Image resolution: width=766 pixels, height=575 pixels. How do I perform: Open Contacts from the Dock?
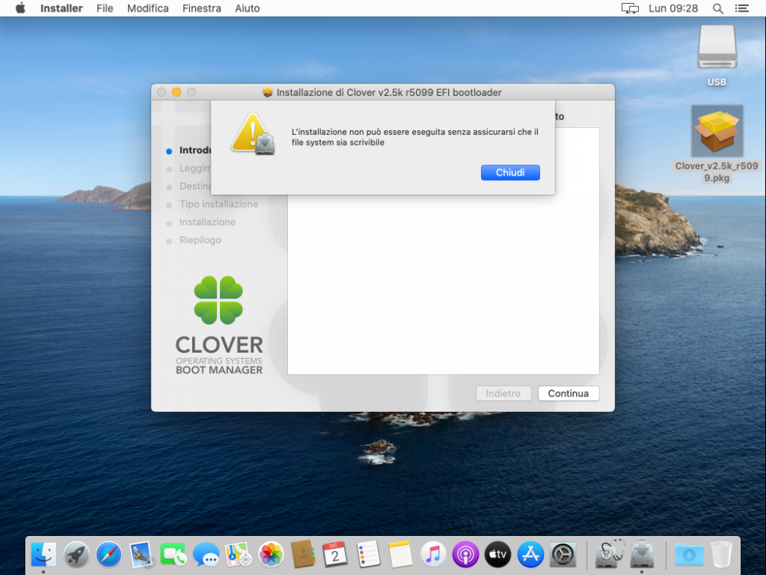[303, 554]
